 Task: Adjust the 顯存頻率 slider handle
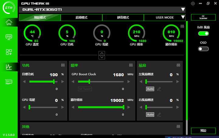pyautogui.click(x=123, y=107)
